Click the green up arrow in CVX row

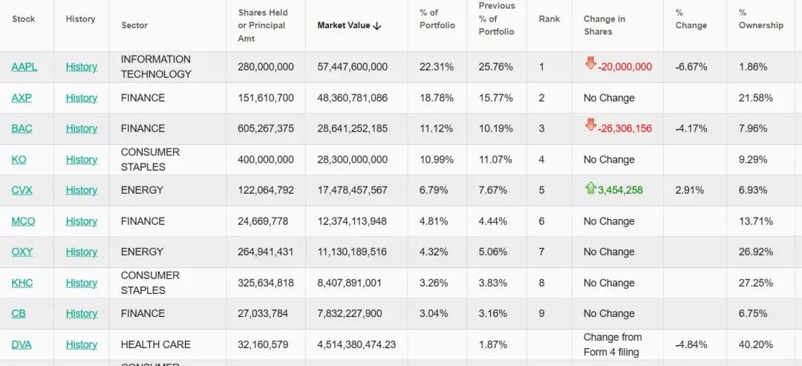pyautogui.click(x=591, y=188)
